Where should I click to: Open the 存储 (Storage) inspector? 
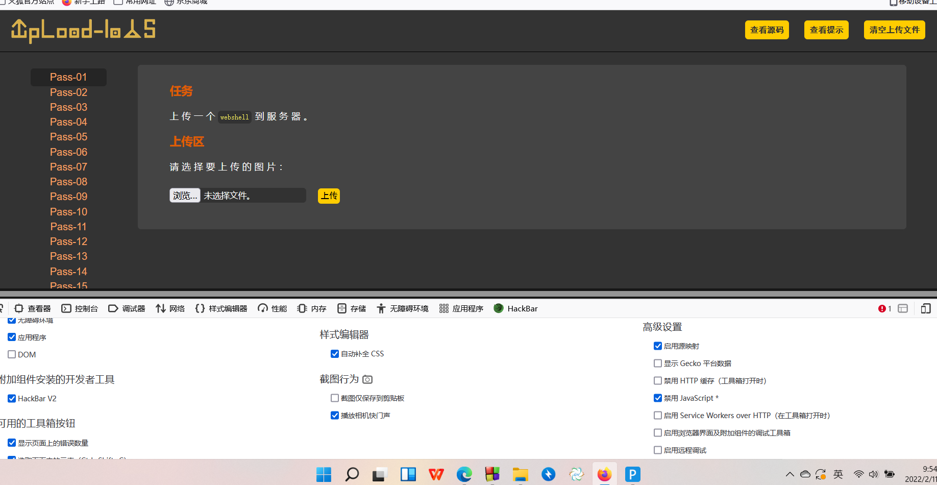tap(351, 308)
